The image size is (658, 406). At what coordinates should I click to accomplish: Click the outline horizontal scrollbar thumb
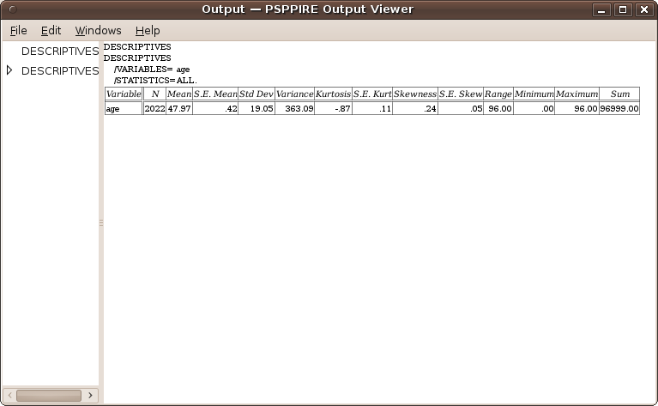point(49,396)
